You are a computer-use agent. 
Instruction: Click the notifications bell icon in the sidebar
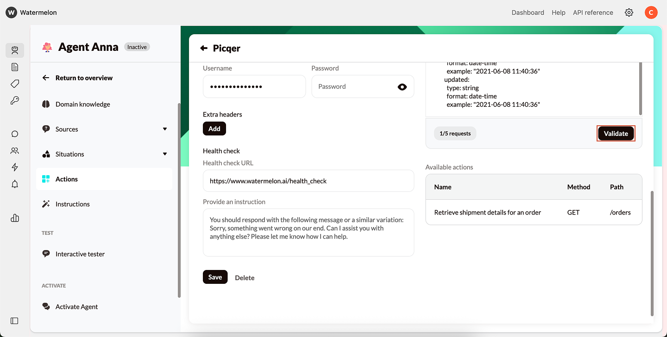14,184
